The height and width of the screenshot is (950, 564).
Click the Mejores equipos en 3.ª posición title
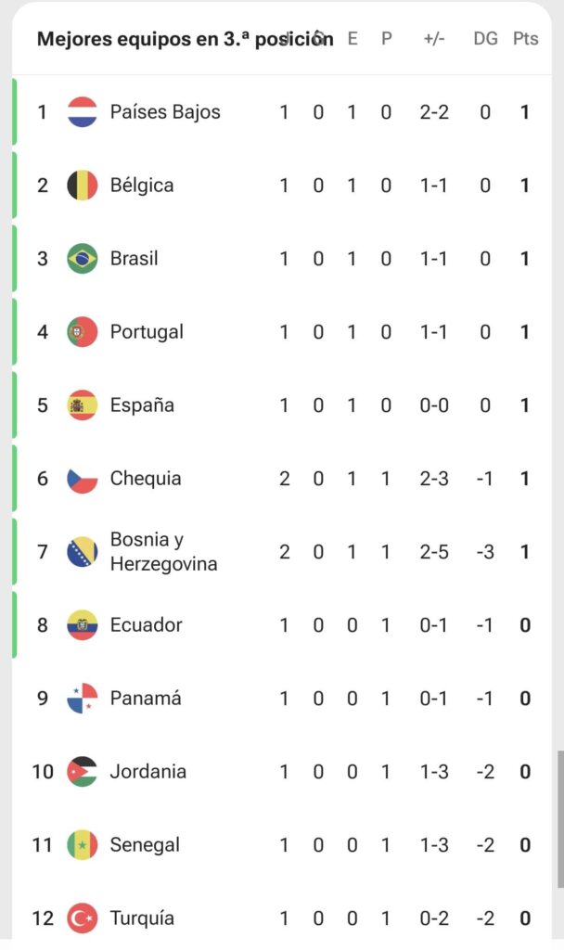pos(185,39)
